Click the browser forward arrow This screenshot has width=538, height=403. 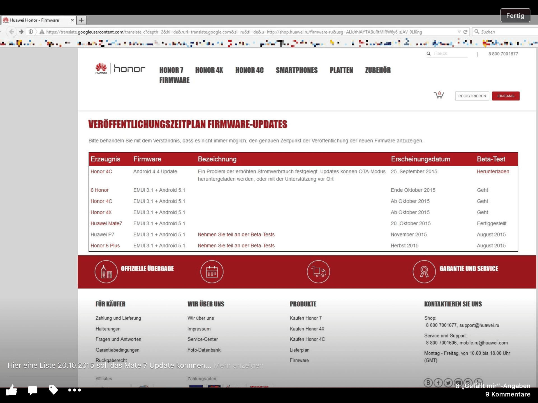coord(21,32)
